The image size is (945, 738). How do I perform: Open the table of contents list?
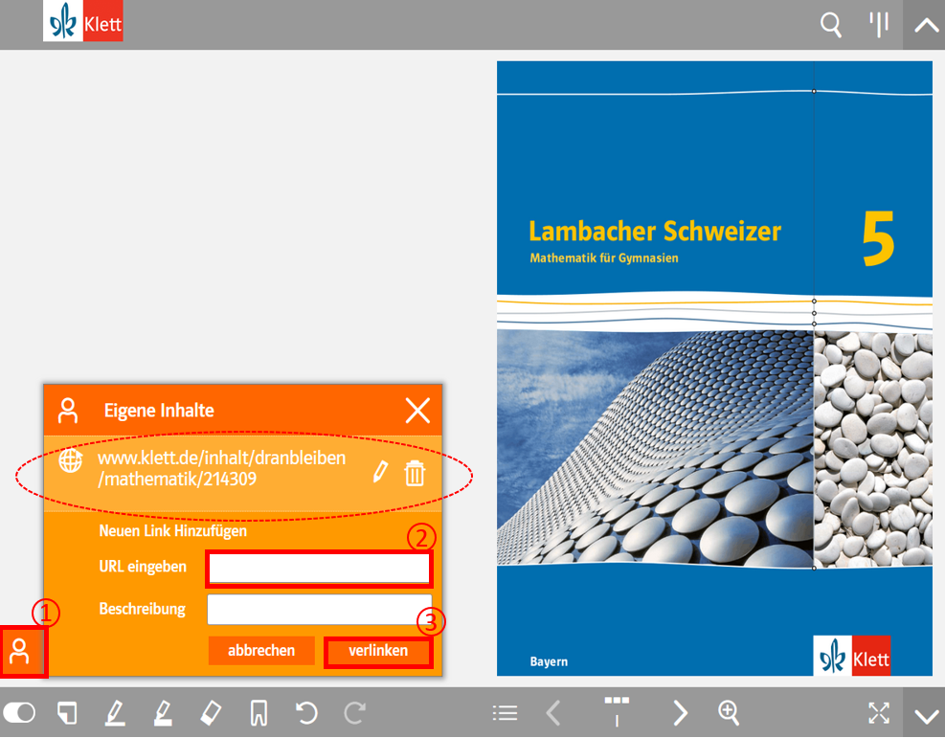[505, 713]
